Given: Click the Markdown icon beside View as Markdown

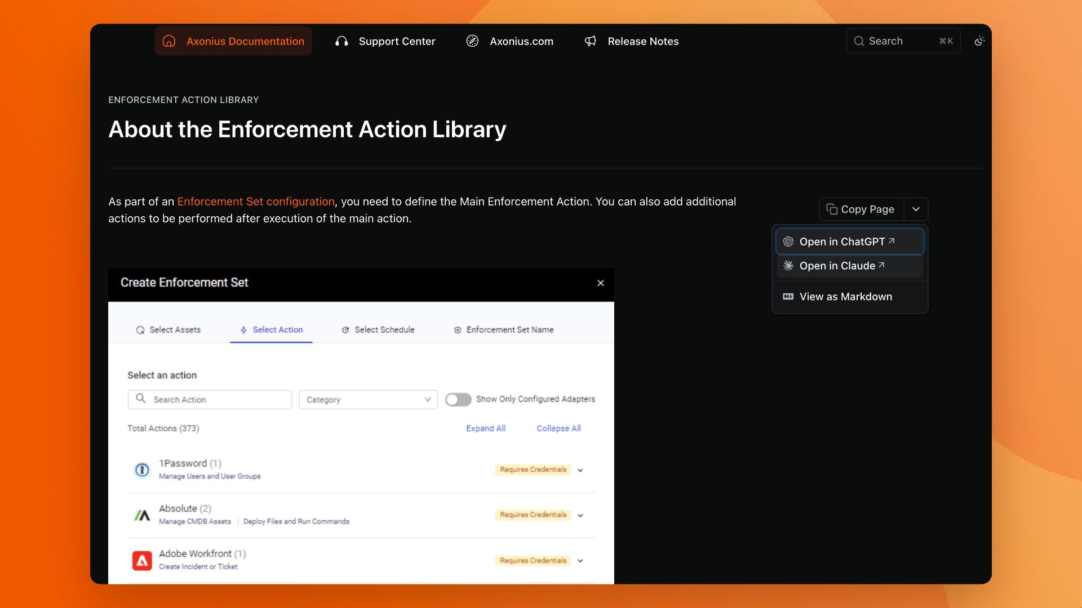Looking at the screenshot, I should 788,297.
